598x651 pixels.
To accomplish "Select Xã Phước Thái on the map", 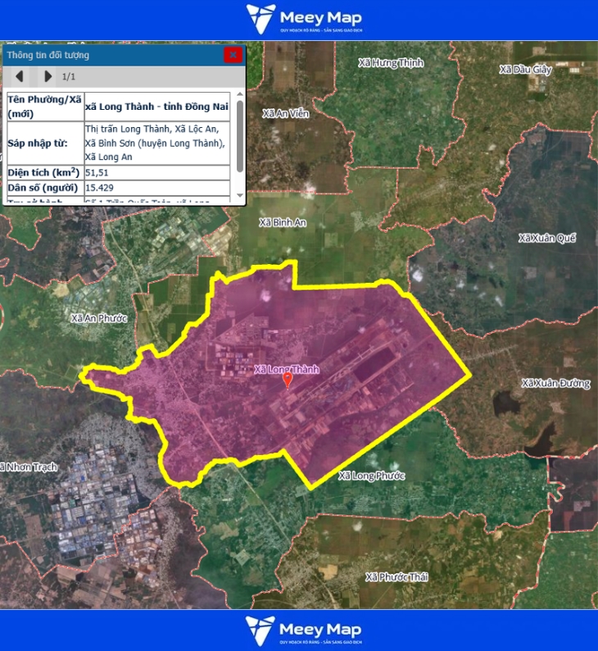I will pyautogui.click(x=396, y=576).
